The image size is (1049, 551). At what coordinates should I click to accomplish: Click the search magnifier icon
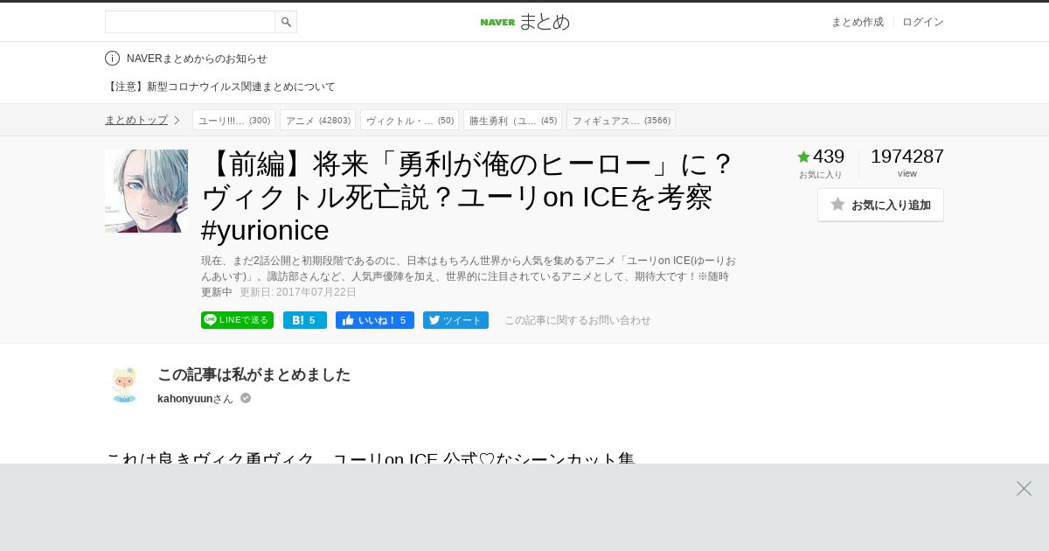(286, 22)
